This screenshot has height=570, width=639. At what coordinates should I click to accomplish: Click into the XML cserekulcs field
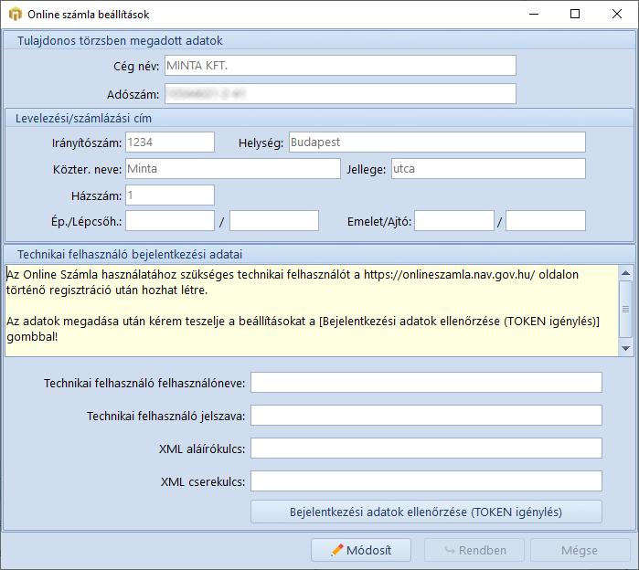tap(426, 481)
